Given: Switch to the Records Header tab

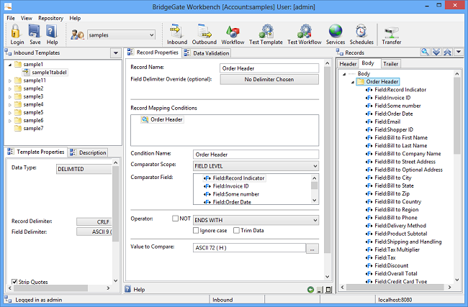Looking at the screenshot, I should coord(348,64).
